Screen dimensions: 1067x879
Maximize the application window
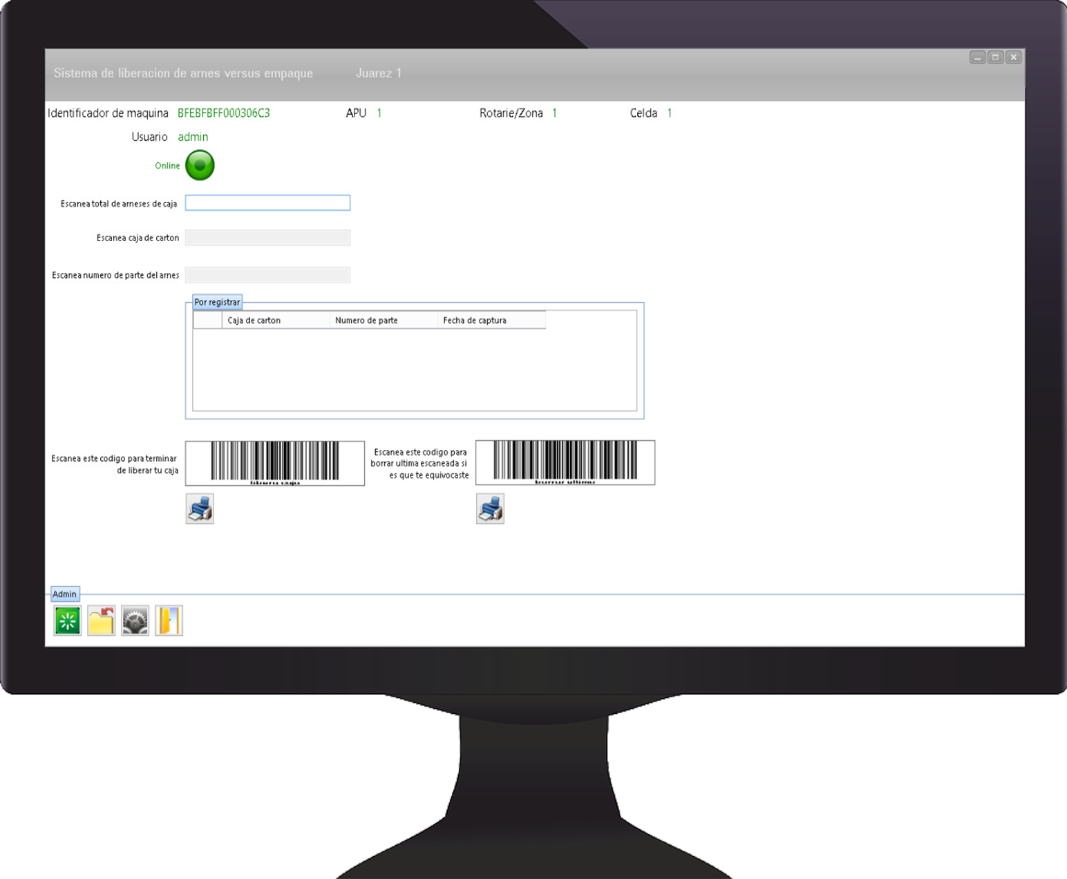tap(995, 57)
